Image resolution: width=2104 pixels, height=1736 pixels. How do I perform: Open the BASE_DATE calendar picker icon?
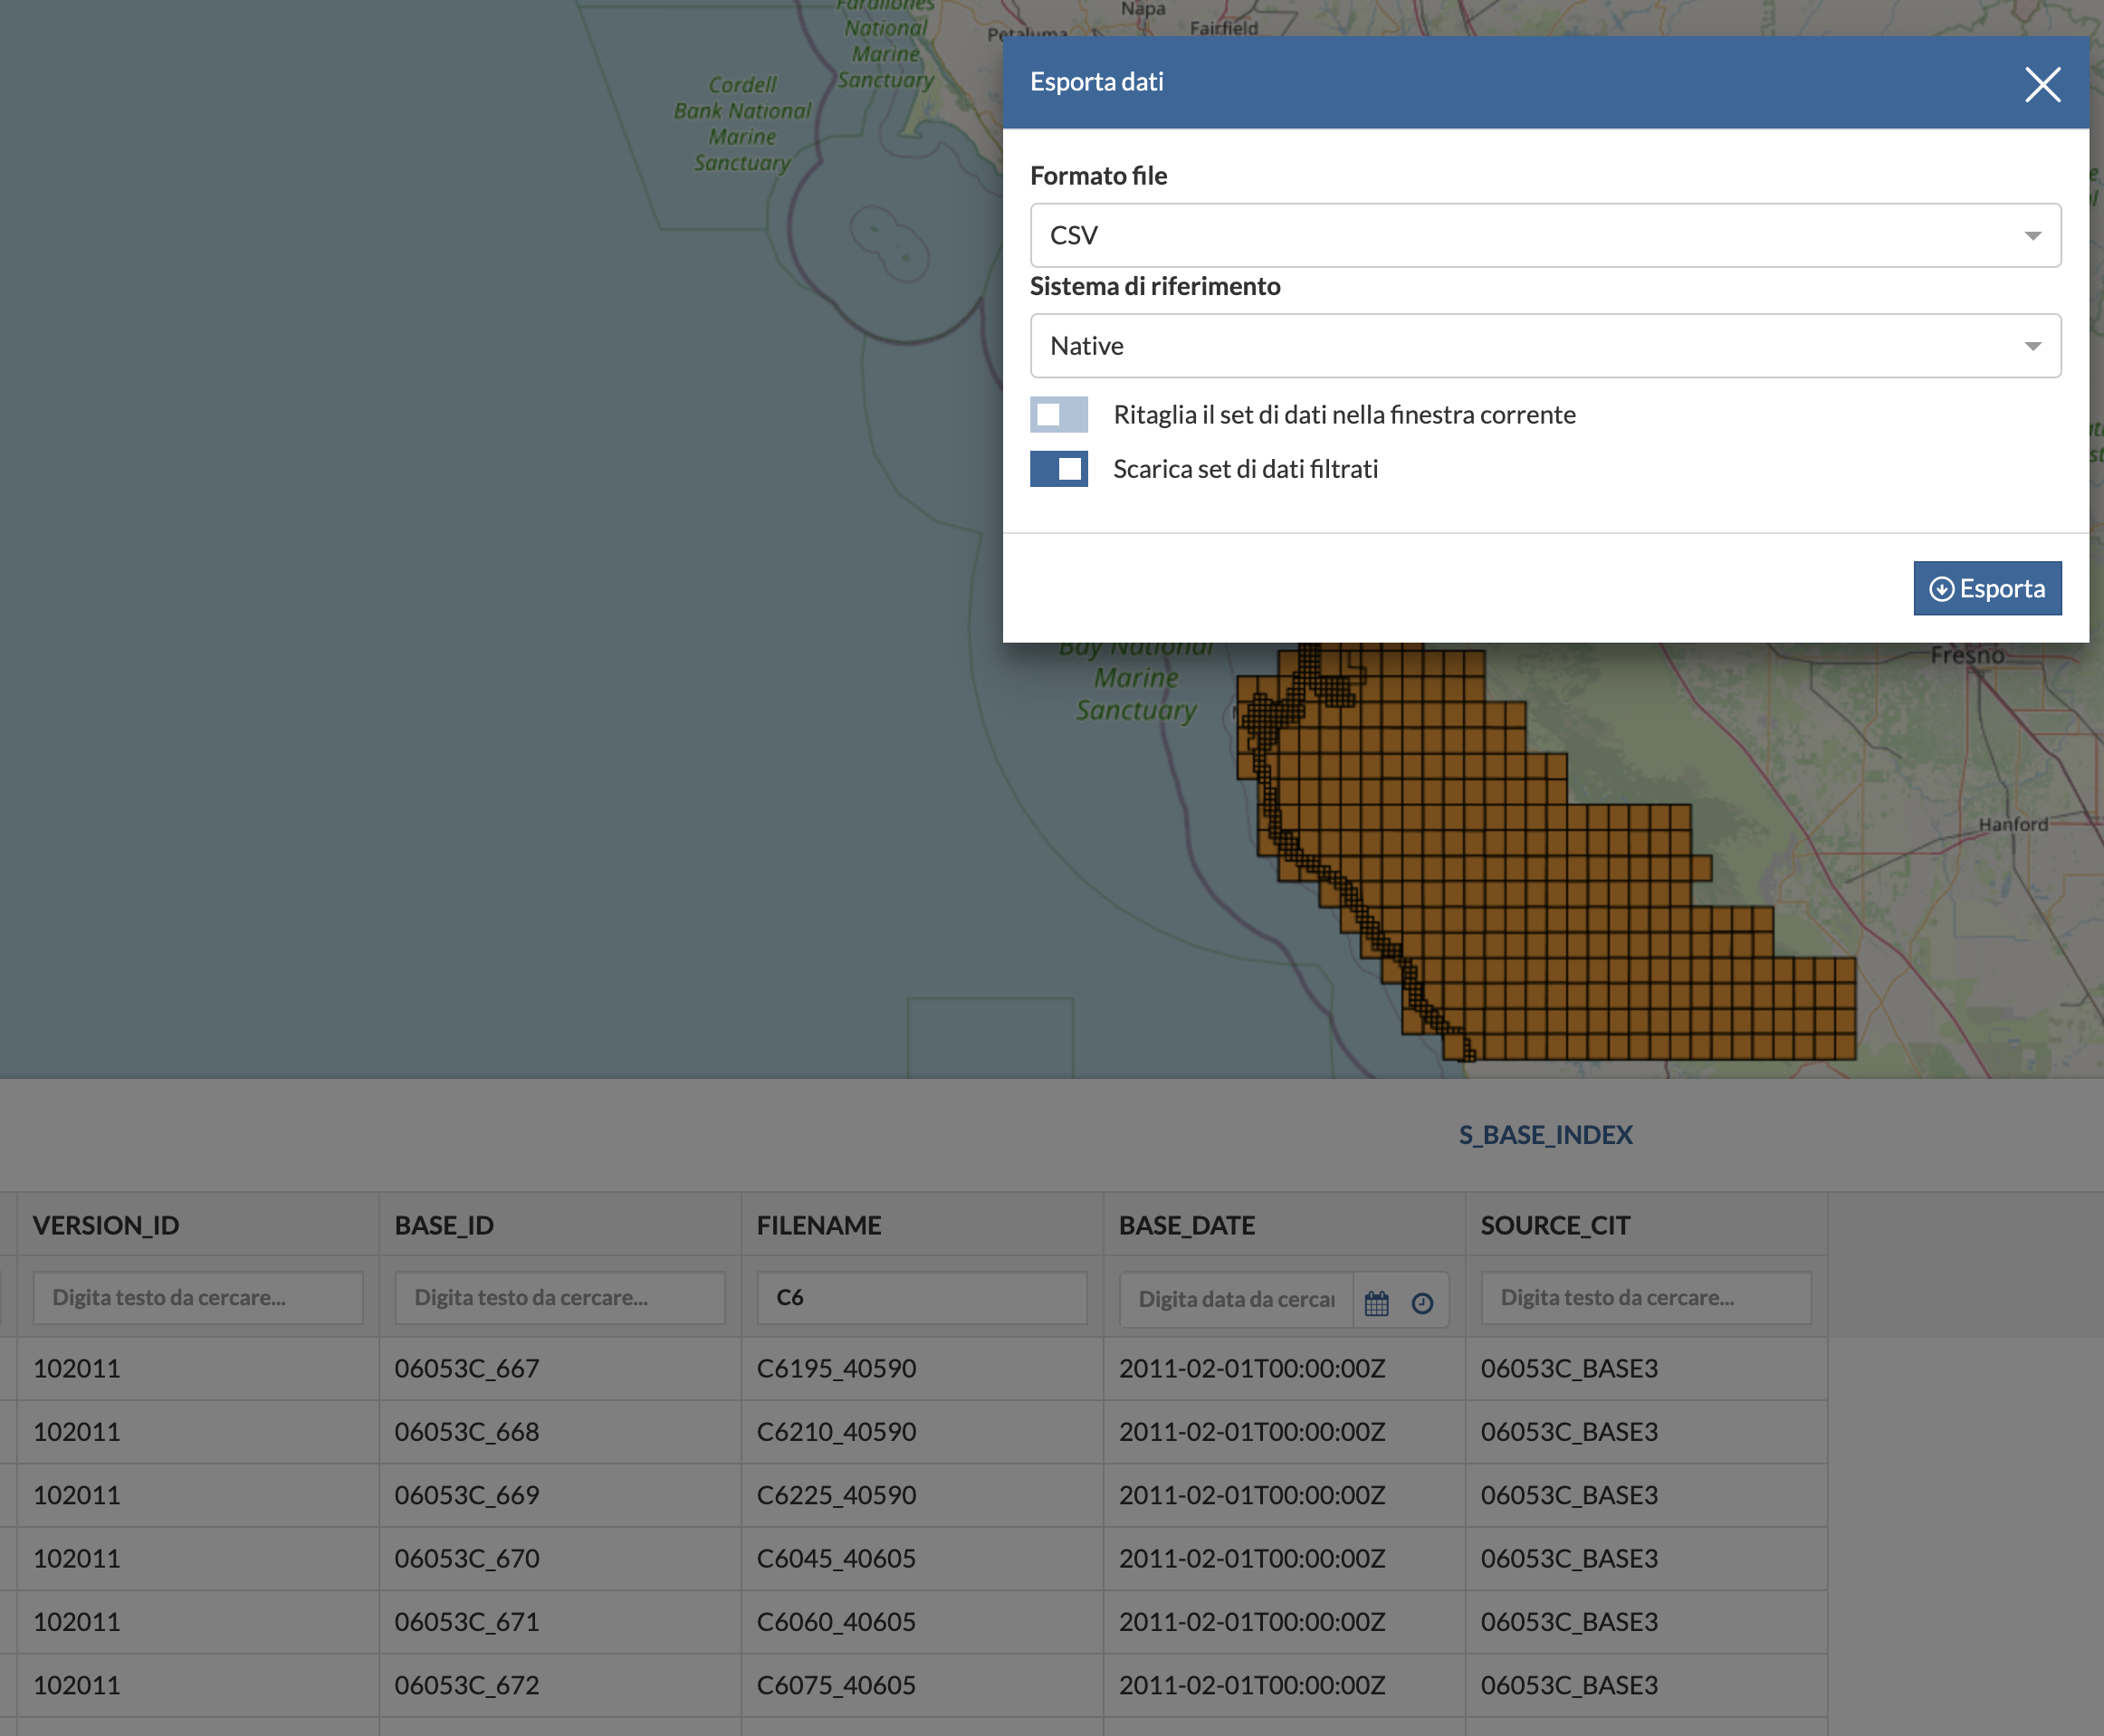pos(1376,1302)
